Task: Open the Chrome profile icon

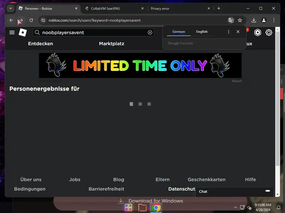Action: (264, 20)
